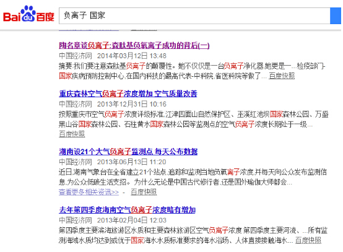Open result 湖南设21个大气负离子监测点 每天公布数据
This screenshot has height=252, width=343.
(x=128, y=151)
